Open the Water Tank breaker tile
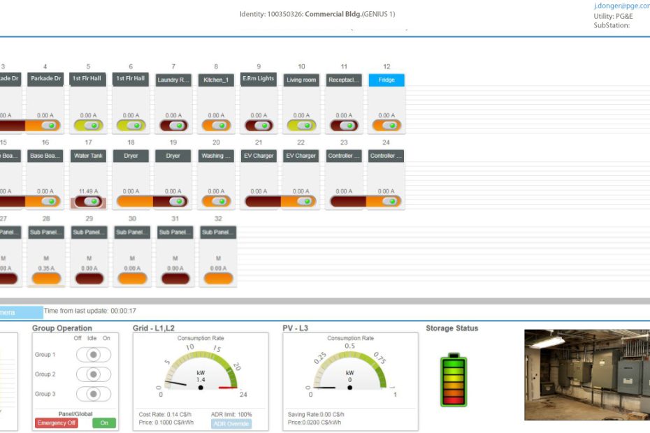Image resolution: width=650 pixels, height=433 pixels. pyautogui.click(x=87, y=155)
